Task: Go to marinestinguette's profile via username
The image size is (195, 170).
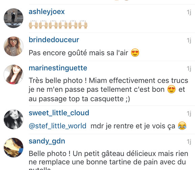Action: [x=58, y=68]
